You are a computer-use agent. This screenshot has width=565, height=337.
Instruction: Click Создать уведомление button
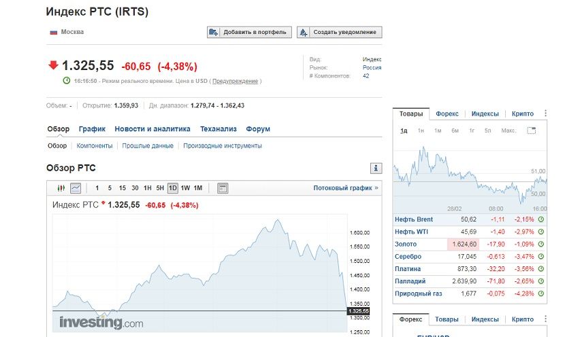[x=340, y=32]
